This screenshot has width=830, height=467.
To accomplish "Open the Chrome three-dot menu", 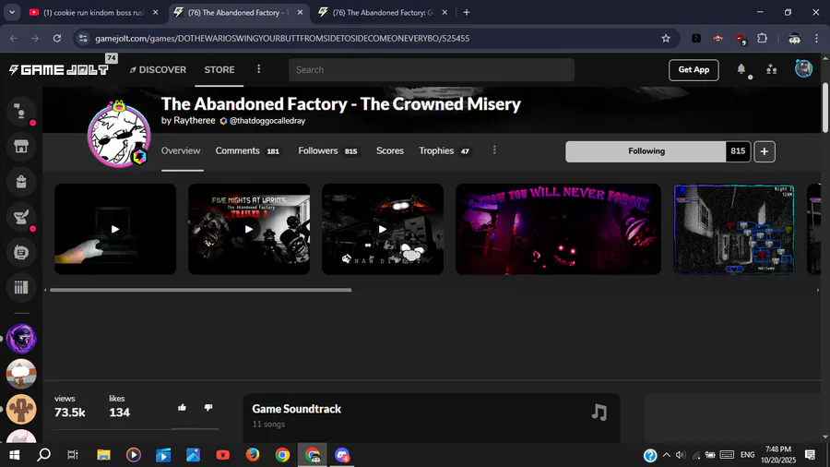I will [x=817, y=38].
